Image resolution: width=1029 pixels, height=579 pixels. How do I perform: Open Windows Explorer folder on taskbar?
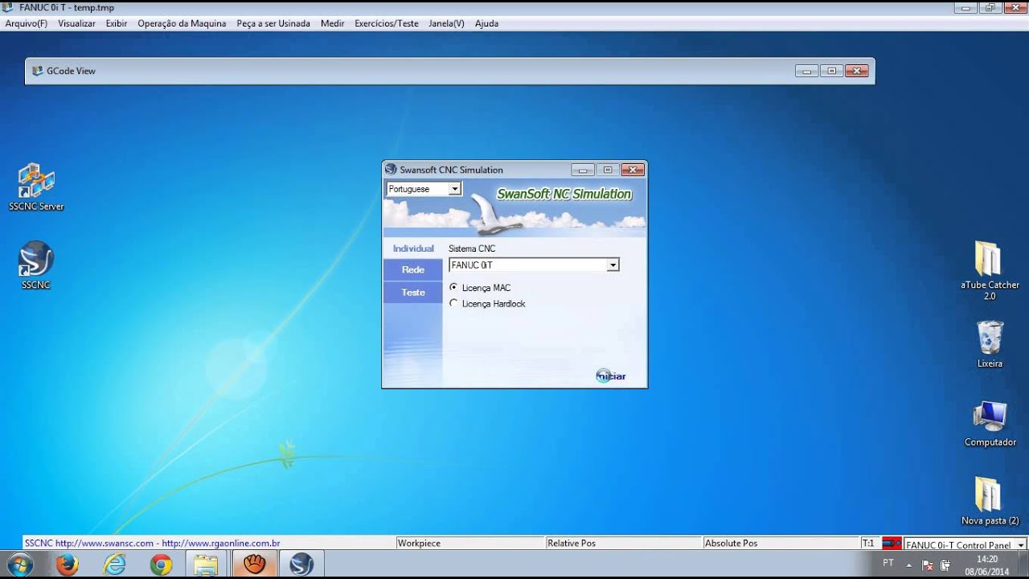click(x=207, y=565)
